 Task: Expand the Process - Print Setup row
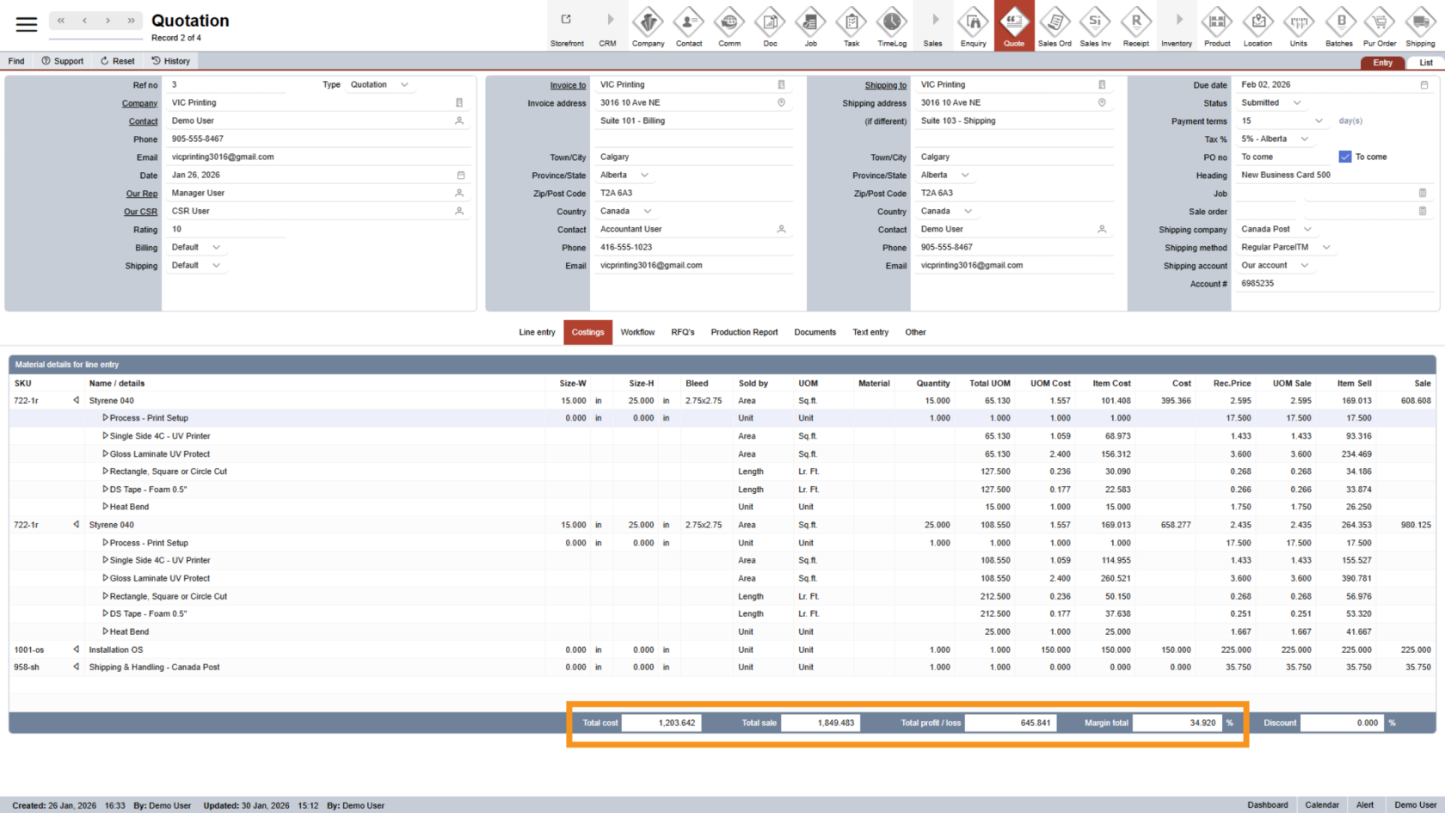(x=106, y=418)
